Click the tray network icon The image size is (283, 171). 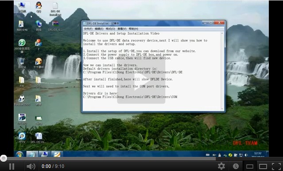(x=241, y=155)
